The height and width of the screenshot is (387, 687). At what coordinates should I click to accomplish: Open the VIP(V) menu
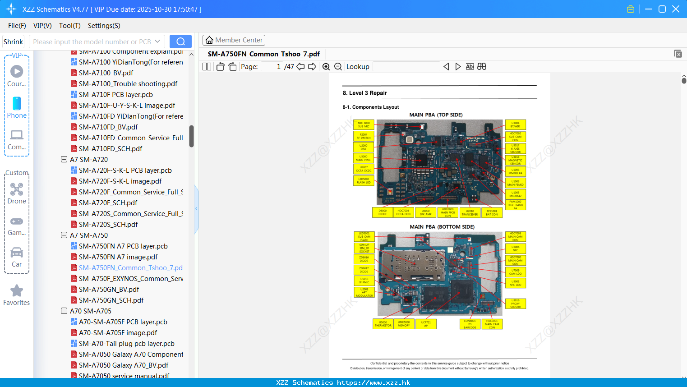(42, 26)
